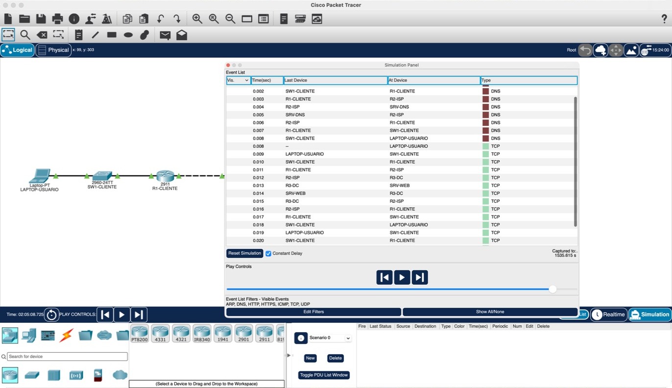Create a new file with the New icon
This screenshot has width=672, height=388.
8,19
